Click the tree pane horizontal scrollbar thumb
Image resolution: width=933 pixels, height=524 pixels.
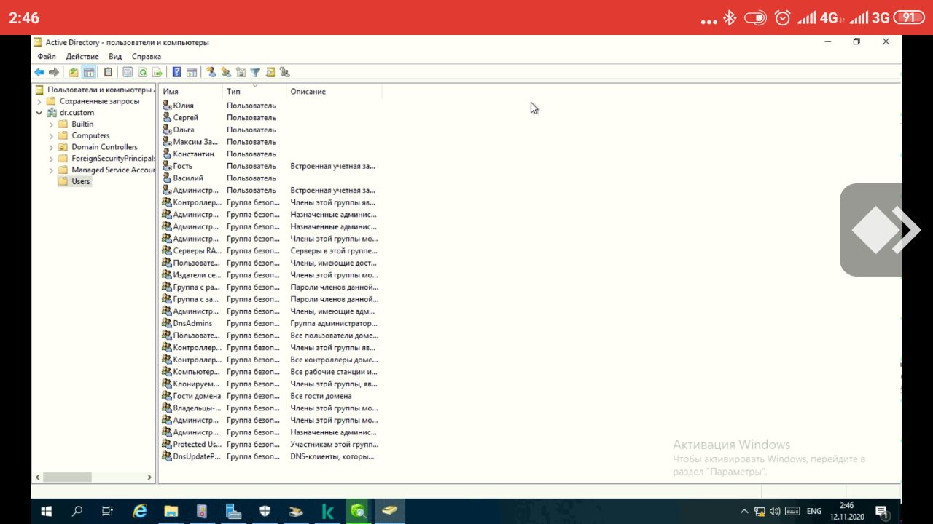click(67, 477)
